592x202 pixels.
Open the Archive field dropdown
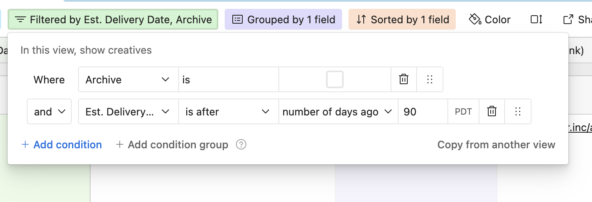(128, 79)
